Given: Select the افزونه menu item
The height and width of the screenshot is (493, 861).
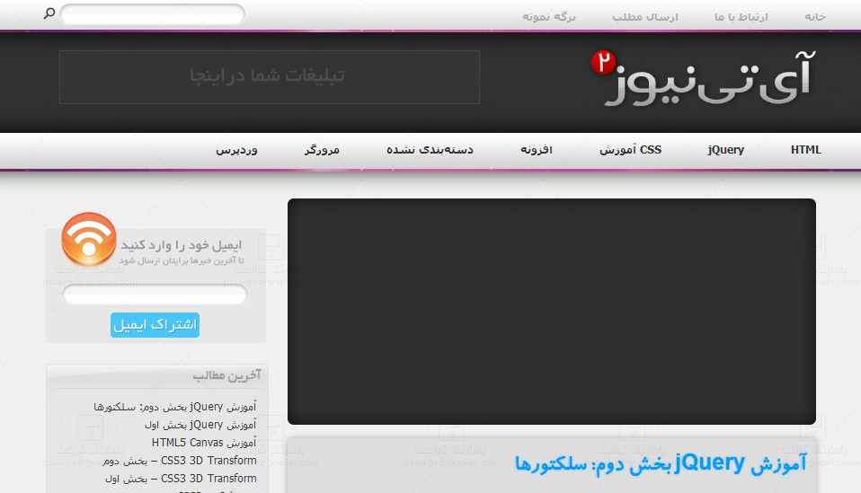Looking at the screenshot, I should 537,150.
